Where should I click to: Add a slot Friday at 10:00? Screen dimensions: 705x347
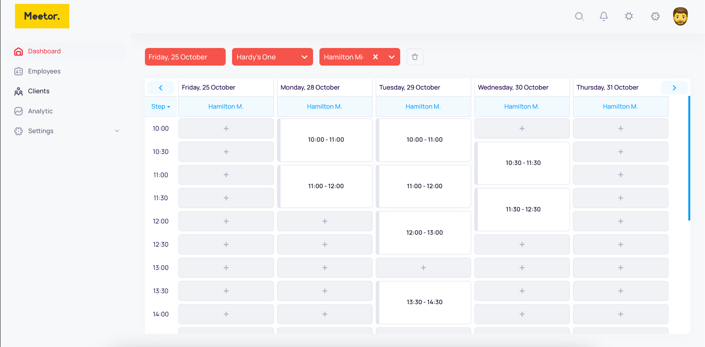(x=226, y=129)
